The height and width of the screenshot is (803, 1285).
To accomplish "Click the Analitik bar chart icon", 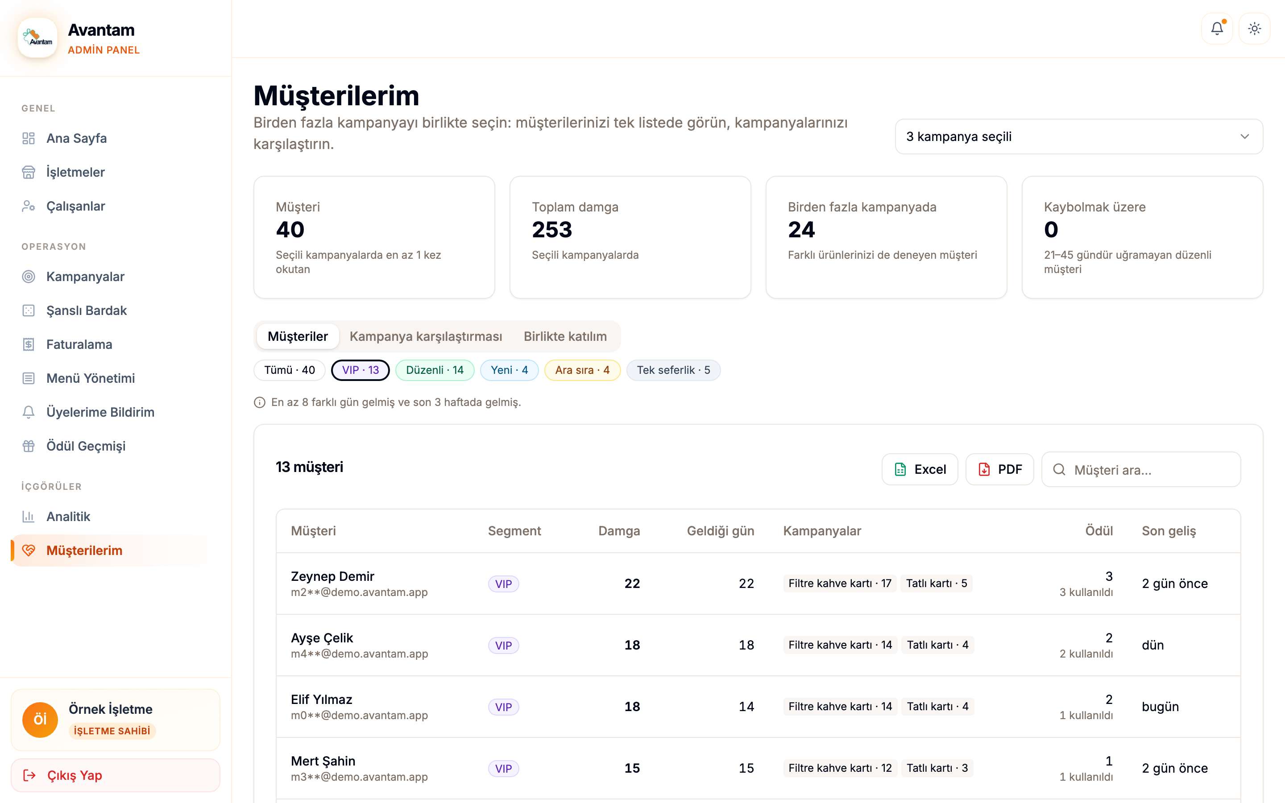I will [29, 517].
